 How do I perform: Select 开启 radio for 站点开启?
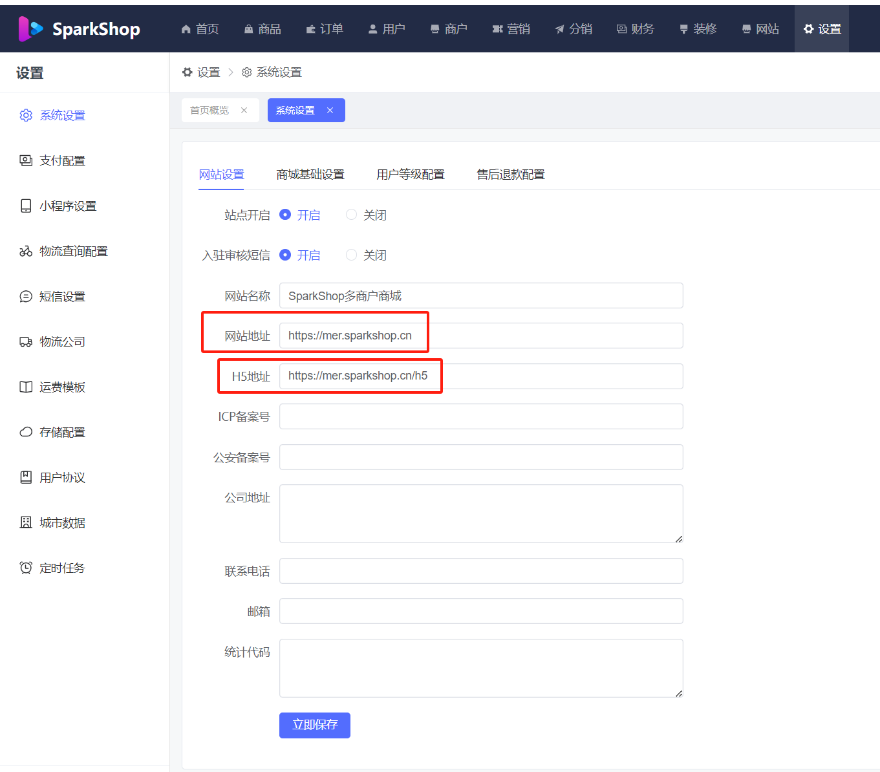[285, 215]
